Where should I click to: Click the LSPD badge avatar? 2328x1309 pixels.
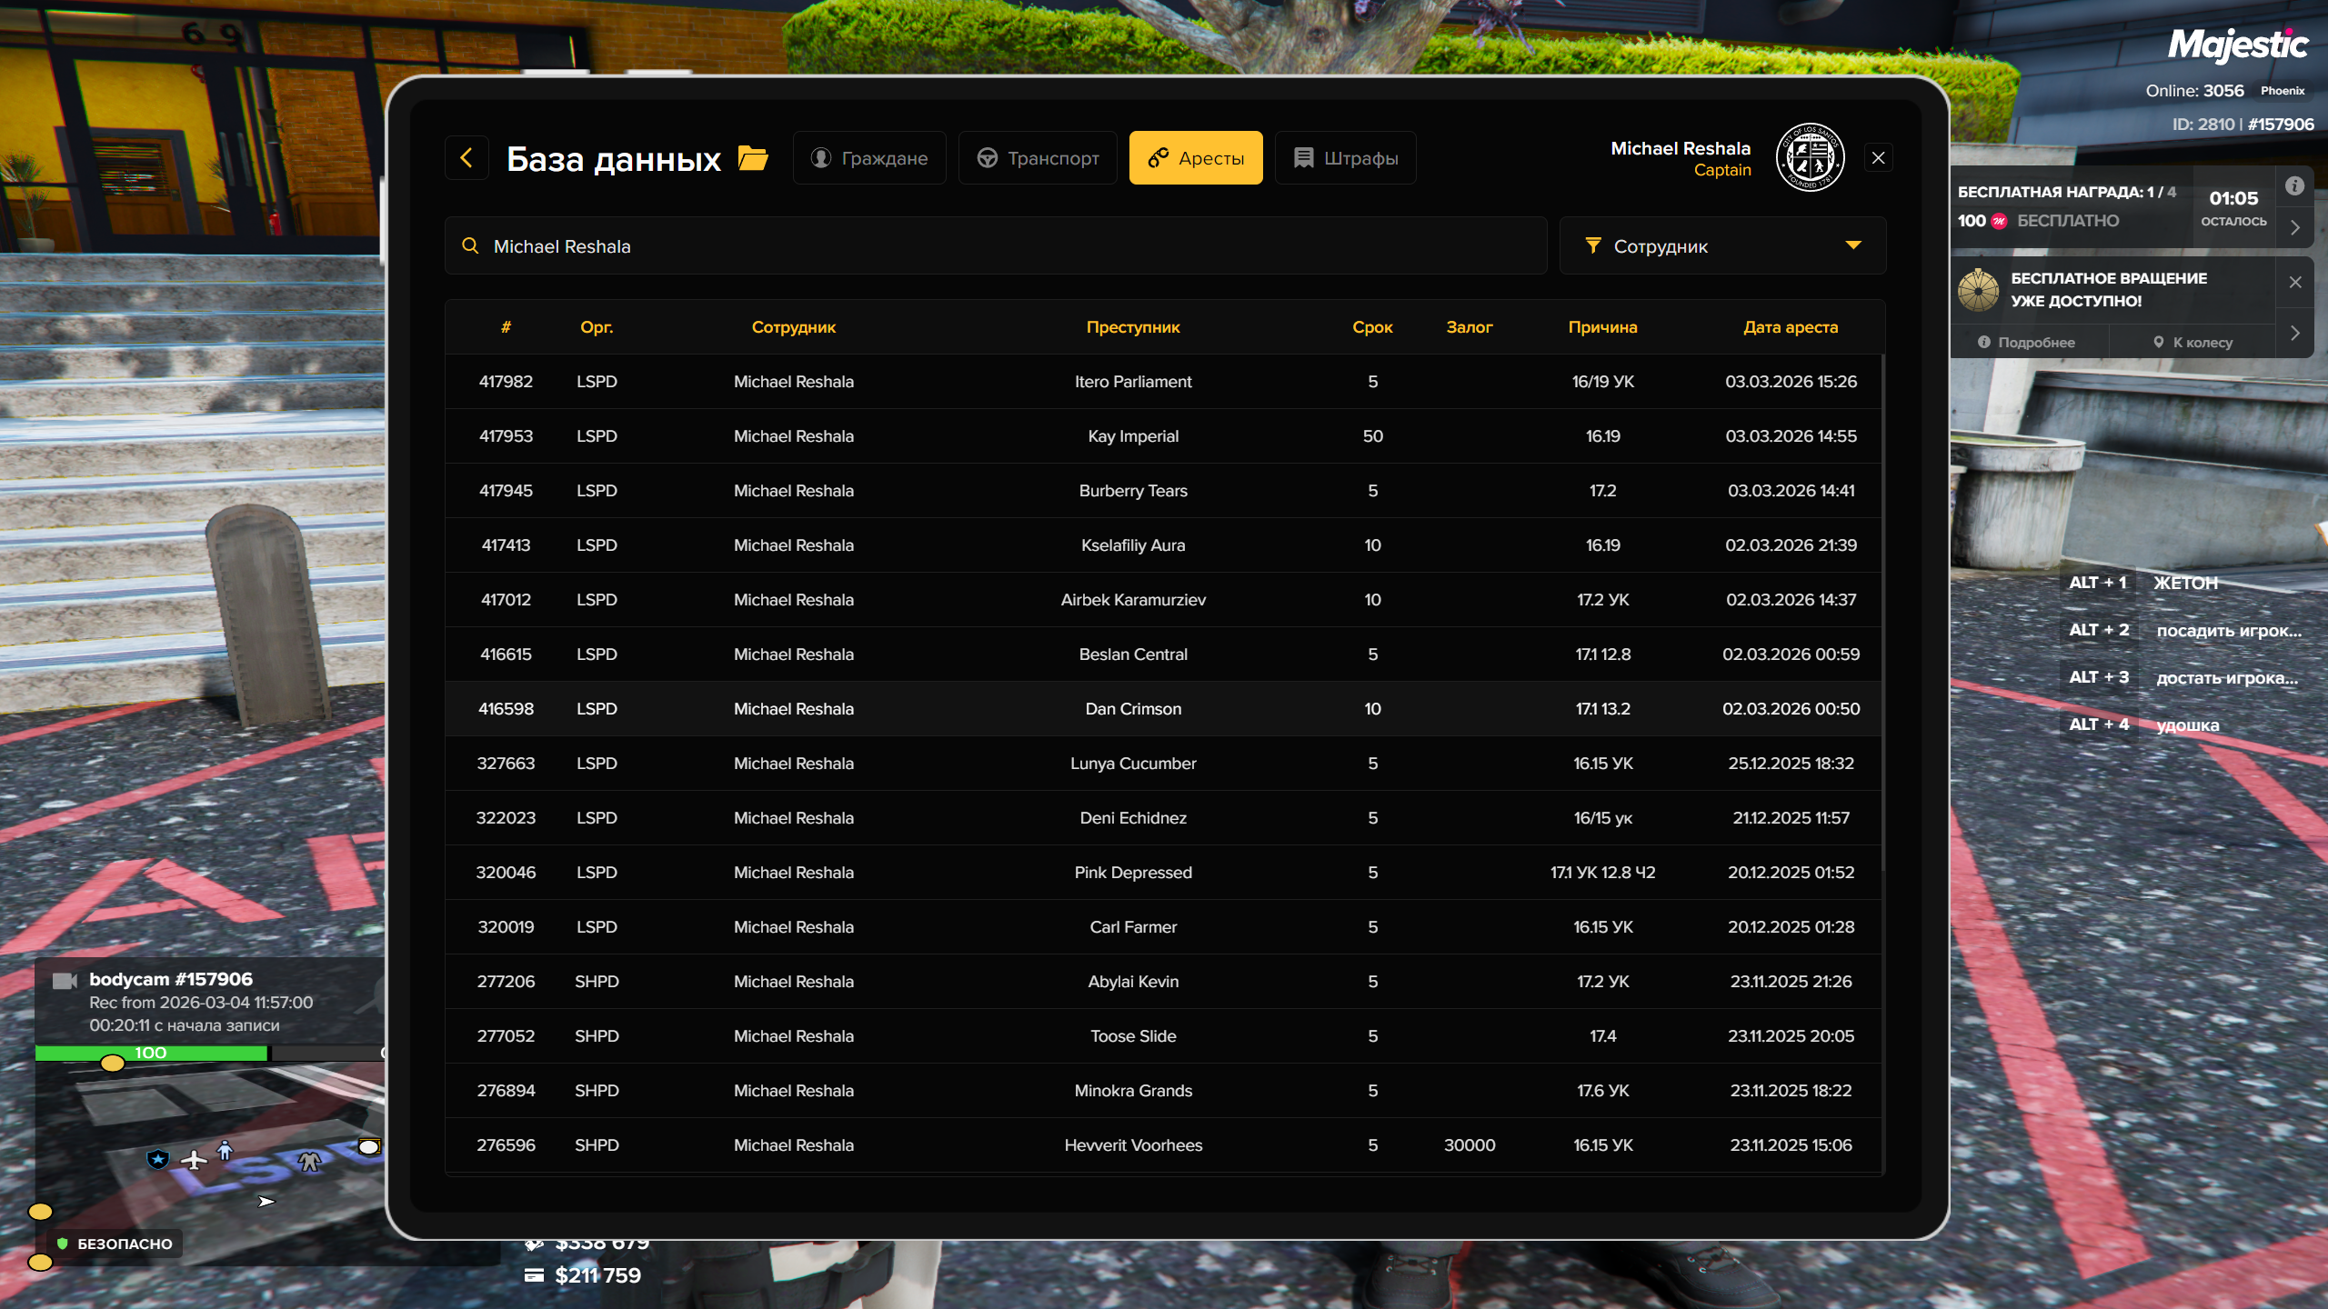[1810, 158]
